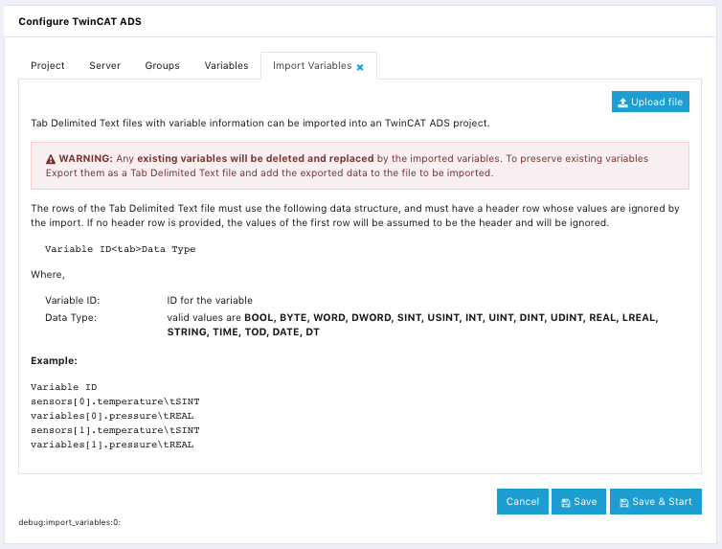Image resolution: width=722 pixels, height=549 pixels.
Task: Click example line 'sensors[1].temperature\tSINT'
Action: click(x=115, y=430)
